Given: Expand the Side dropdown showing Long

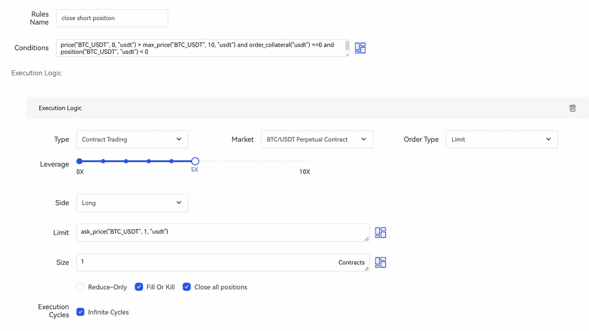Looking at the screenshot, I should point(132,203).
